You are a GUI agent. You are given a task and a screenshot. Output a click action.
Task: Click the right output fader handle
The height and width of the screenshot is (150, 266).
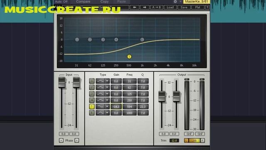point(176,97)
